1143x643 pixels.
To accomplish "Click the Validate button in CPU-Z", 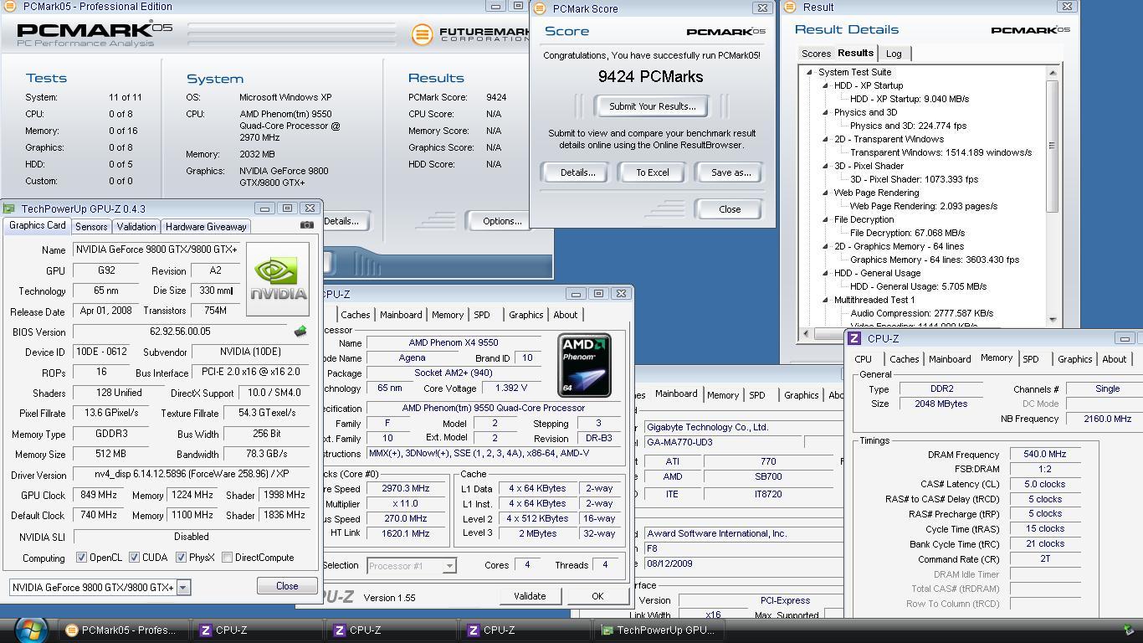I will [530, 596].
